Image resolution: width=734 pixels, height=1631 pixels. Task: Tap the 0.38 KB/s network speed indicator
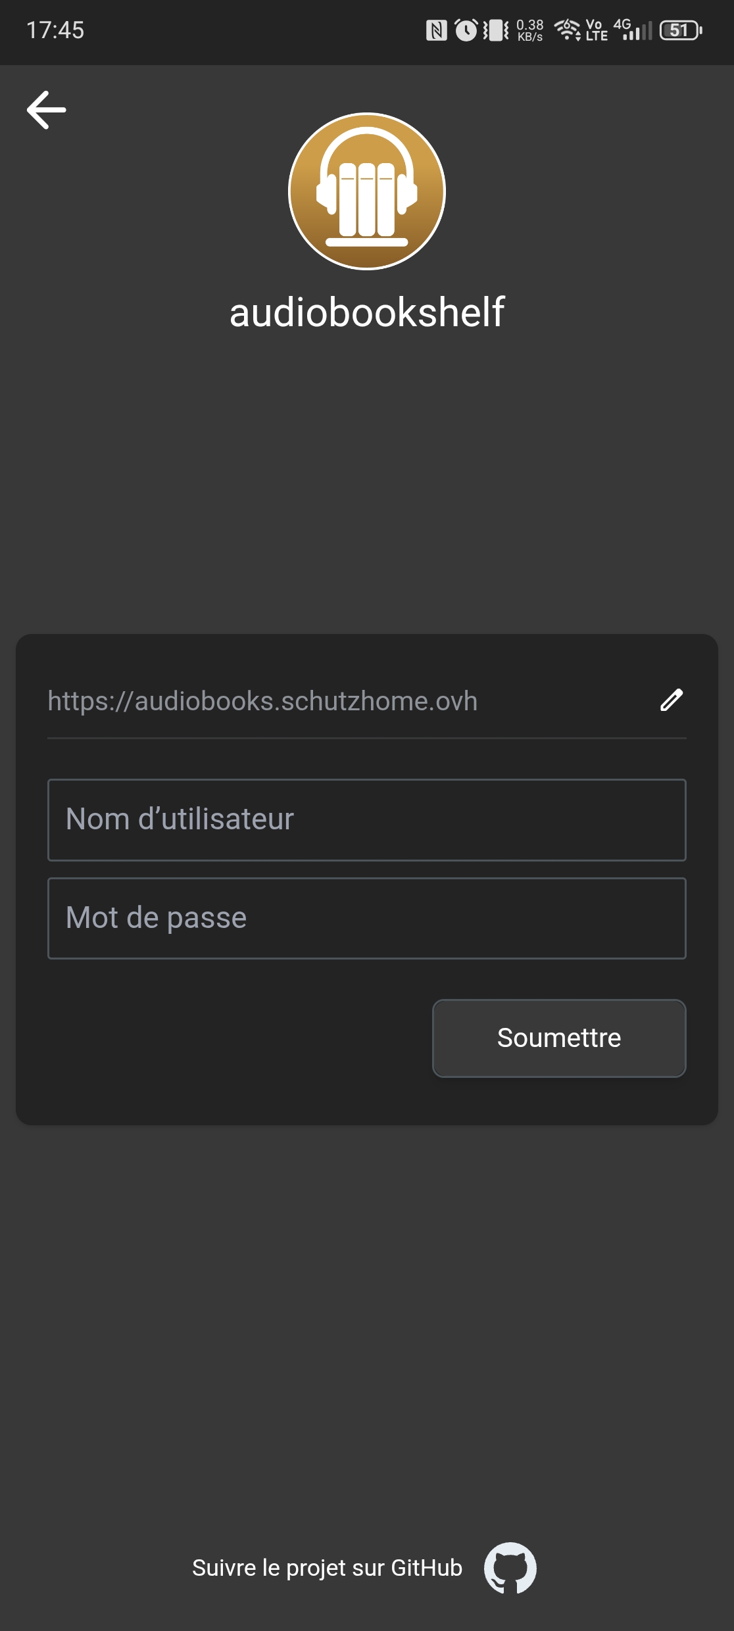(x=530, y=30)
